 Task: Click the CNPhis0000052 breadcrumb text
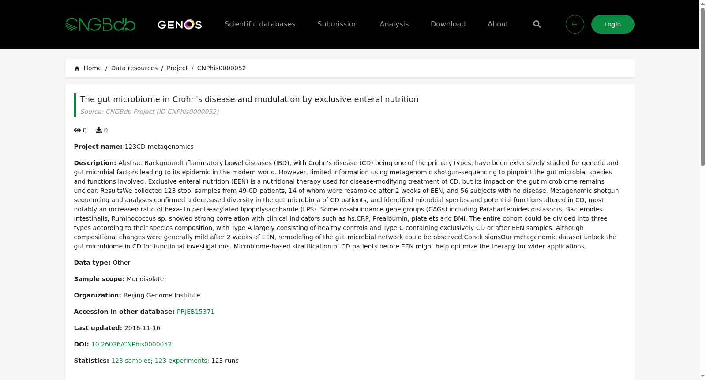tap(222, 68)
